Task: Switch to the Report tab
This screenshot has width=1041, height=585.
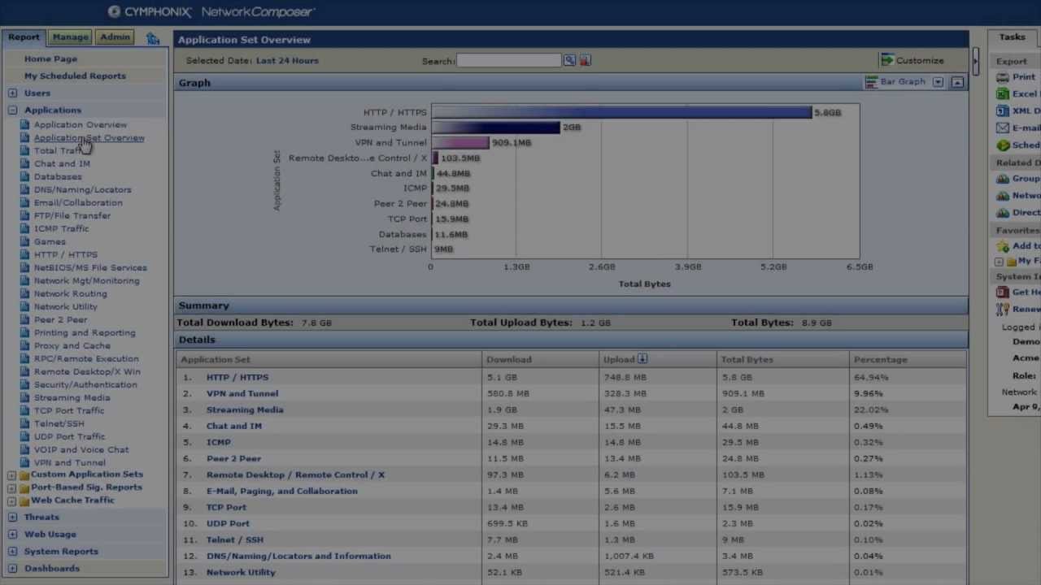Action: pyautogui.click(x=24, y=37)
